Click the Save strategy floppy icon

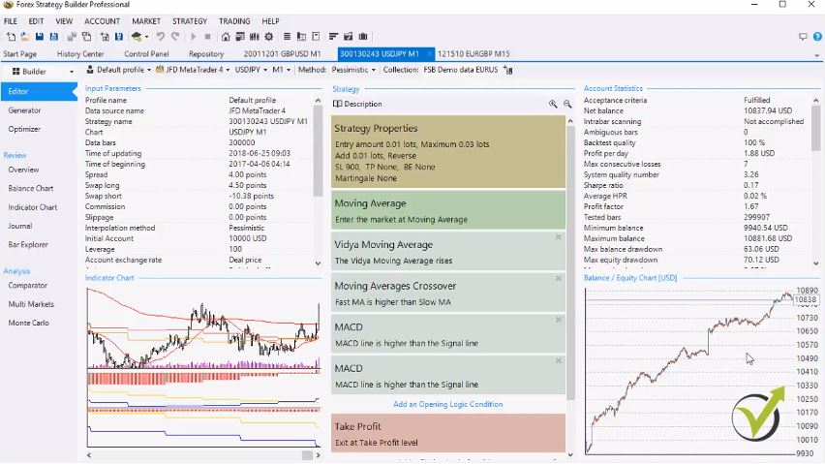point(40,37)
